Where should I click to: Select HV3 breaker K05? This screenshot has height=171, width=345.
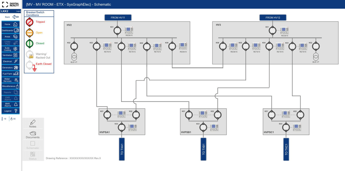coord(246,46)
